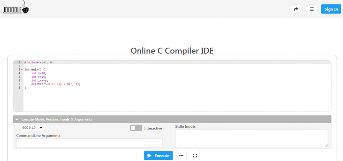Run the code with the Execute button

click(x=158, y=156)
